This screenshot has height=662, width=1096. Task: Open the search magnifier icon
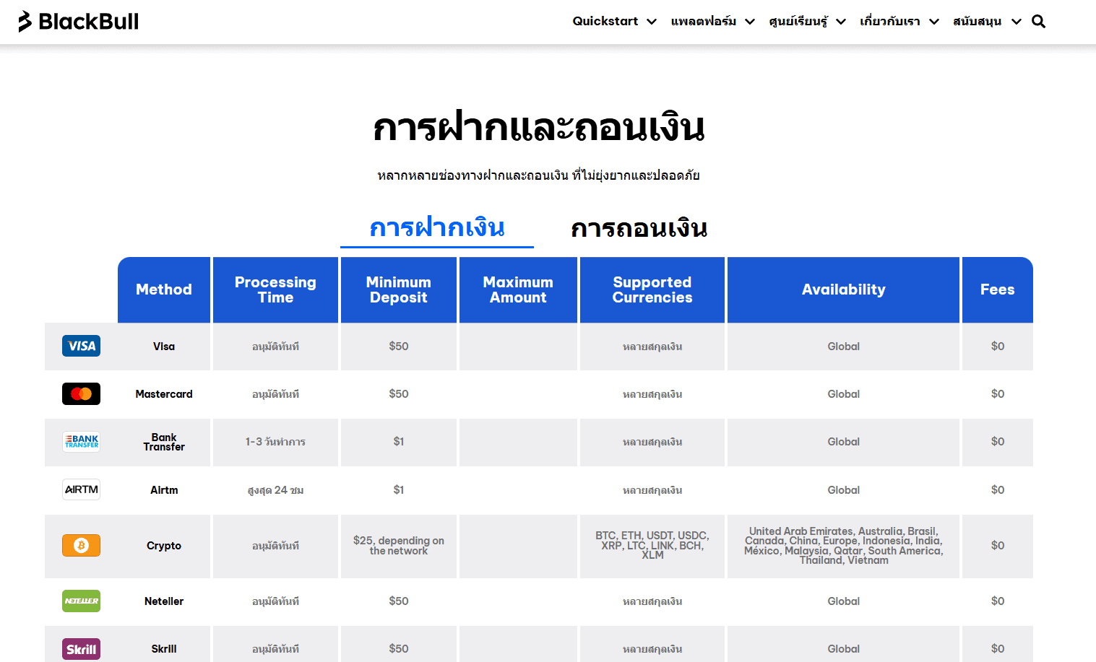click(x=1038, y=22)
